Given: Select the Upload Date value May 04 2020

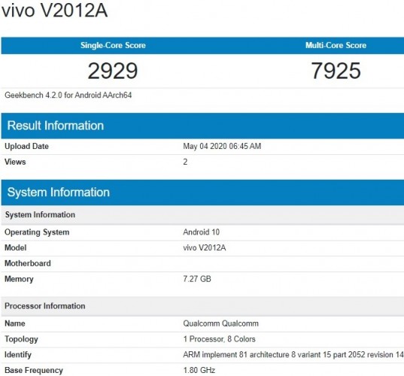Looking at the screenshot, I should click(222, 147).
